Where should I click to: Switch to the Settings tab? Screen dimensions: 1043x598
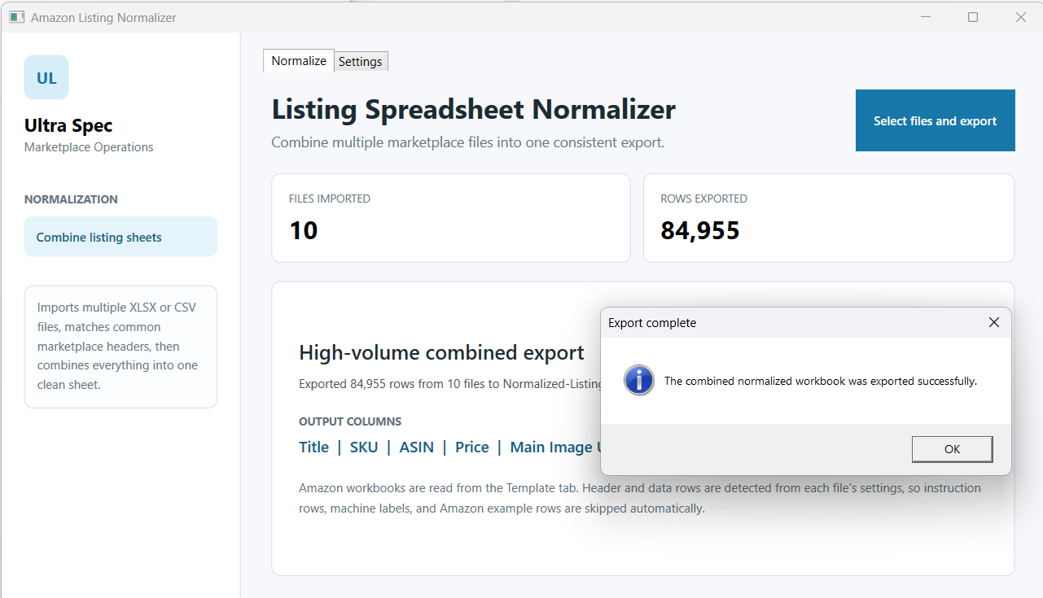click(361, 62)
